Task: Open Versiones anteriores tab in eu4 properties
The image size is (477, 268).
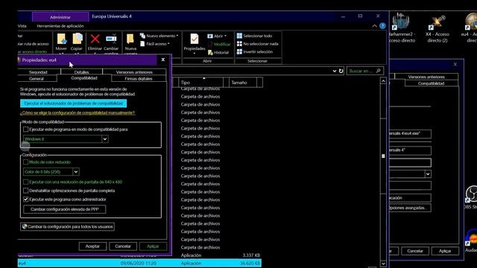Action: [134, 72]
